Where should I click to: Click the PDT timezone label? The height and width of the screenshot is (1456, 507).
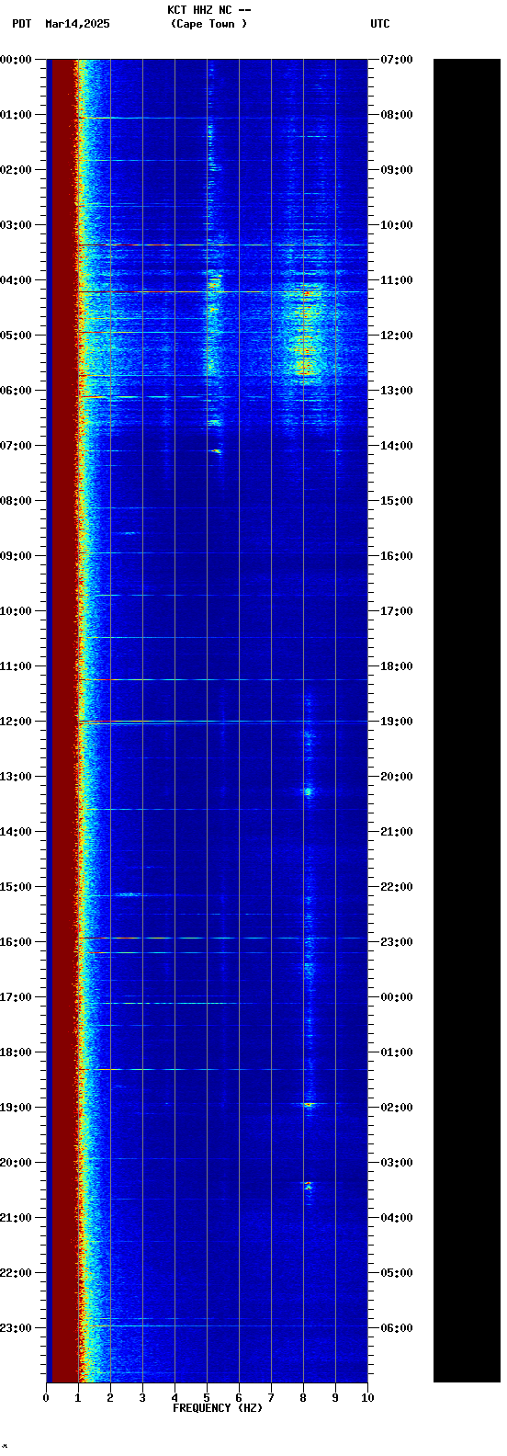click(21, 24)
